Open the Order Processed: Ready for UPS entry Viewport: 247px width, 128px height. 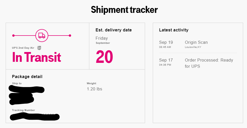coord(209,63)
